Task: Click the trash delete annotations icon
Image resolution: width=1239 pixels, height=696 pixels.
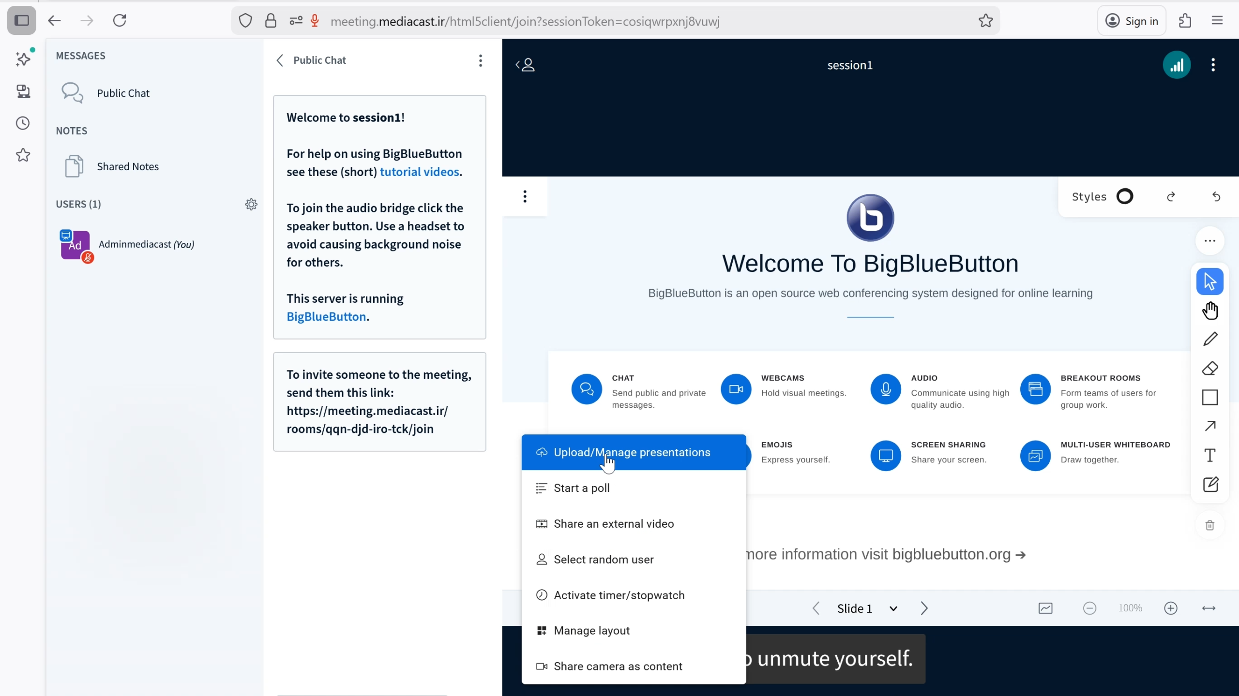Action: tap(1210, 525)
